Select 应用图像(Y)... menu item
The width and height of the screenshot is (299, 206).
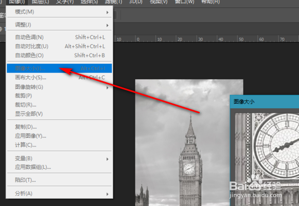(x=59, y=136)
